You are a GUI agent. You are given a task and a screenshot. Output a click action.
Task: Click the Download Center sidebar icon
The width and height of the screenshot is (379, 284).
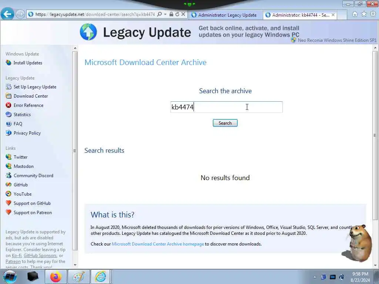(9, 96)
